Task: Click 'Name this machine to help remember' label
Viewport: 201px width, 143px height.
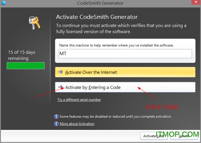Action: (x=116, y=45)
